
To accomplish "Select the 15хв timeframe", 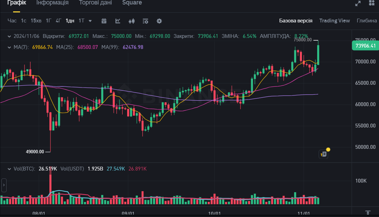I will click(x=36, y=21).
